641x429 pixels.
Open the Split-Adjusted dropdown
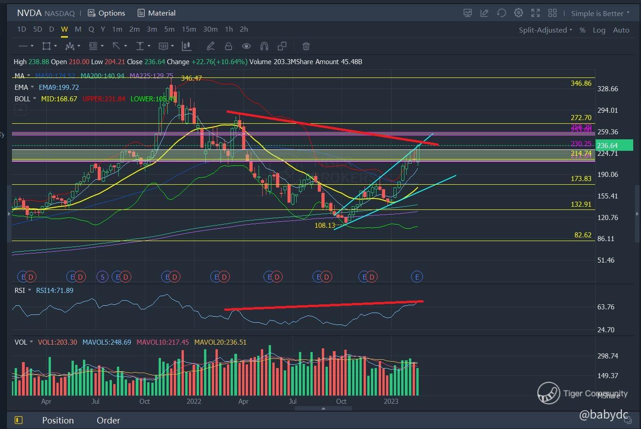click(545, 30)
